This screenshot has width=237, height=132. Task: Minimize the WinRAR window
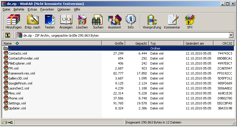(x=223, y=4)
